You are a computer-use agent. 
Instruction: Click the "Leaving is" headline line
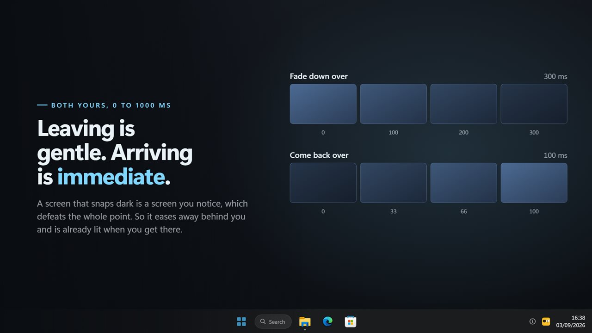pos(86,128)
